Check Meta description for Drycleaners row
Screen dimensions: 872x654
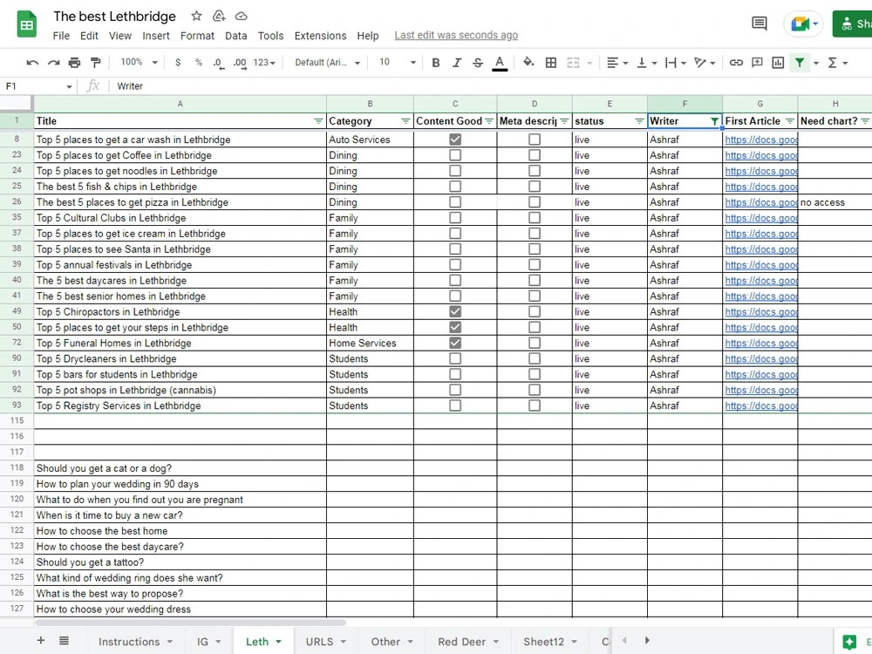(535, 358)
